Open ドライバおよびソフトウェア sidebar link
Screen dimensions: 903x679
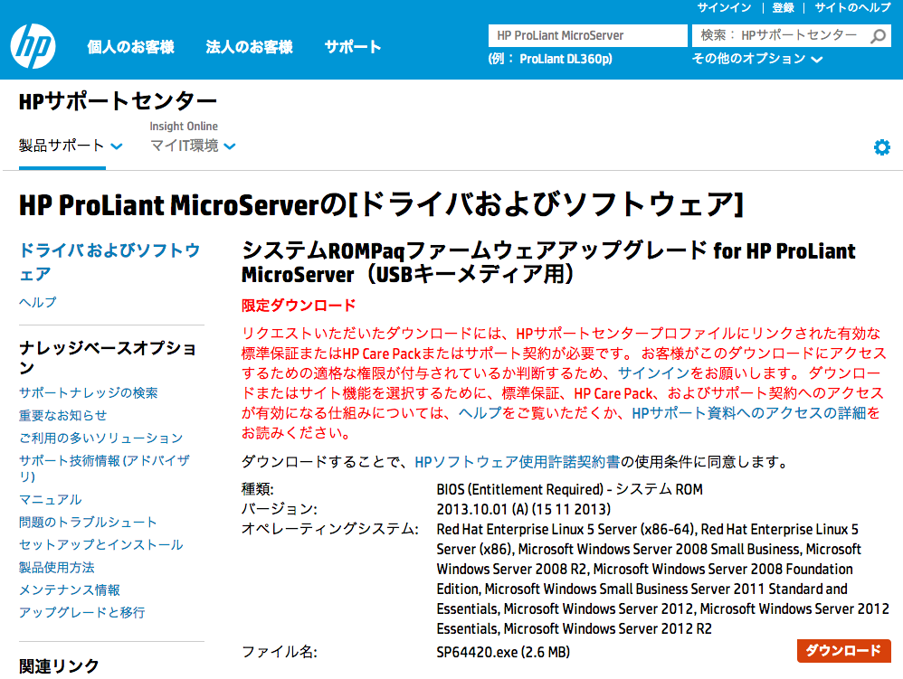[109, 261]
